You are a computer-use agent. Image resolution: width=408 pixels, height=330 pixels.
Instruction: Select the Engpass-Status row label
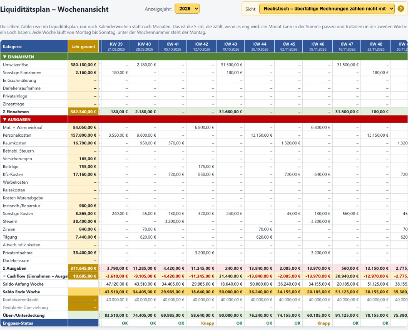pyautogui.click(x=18, y=323)
